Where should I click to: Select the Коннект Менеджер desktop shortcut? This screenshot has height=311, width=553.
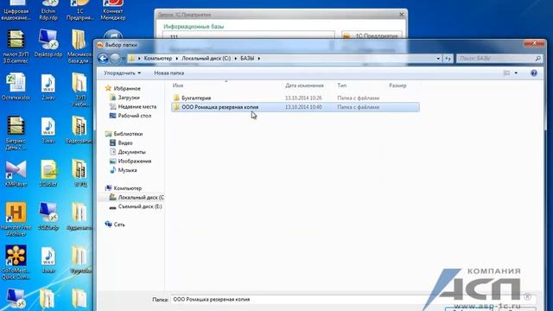coord(113,10)
